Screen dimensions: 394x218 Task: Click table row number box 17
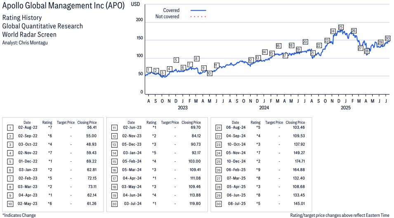[114, 179]
